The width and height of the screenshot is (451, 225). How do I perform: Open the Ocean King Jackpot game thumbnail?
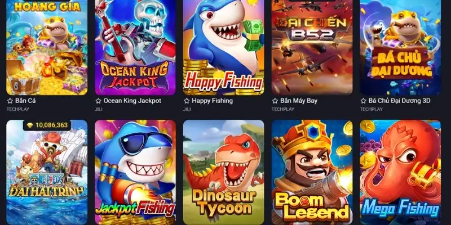point(135,47)
